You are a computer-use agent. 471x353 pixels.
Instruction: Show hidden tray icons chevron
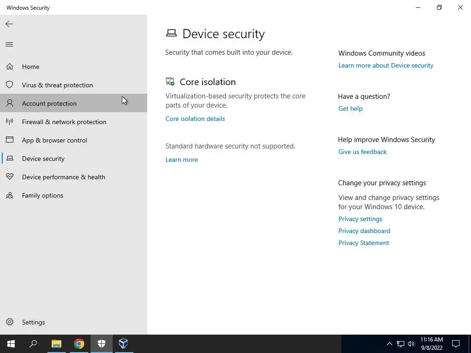pyautogui.click(x=389, y=344)
